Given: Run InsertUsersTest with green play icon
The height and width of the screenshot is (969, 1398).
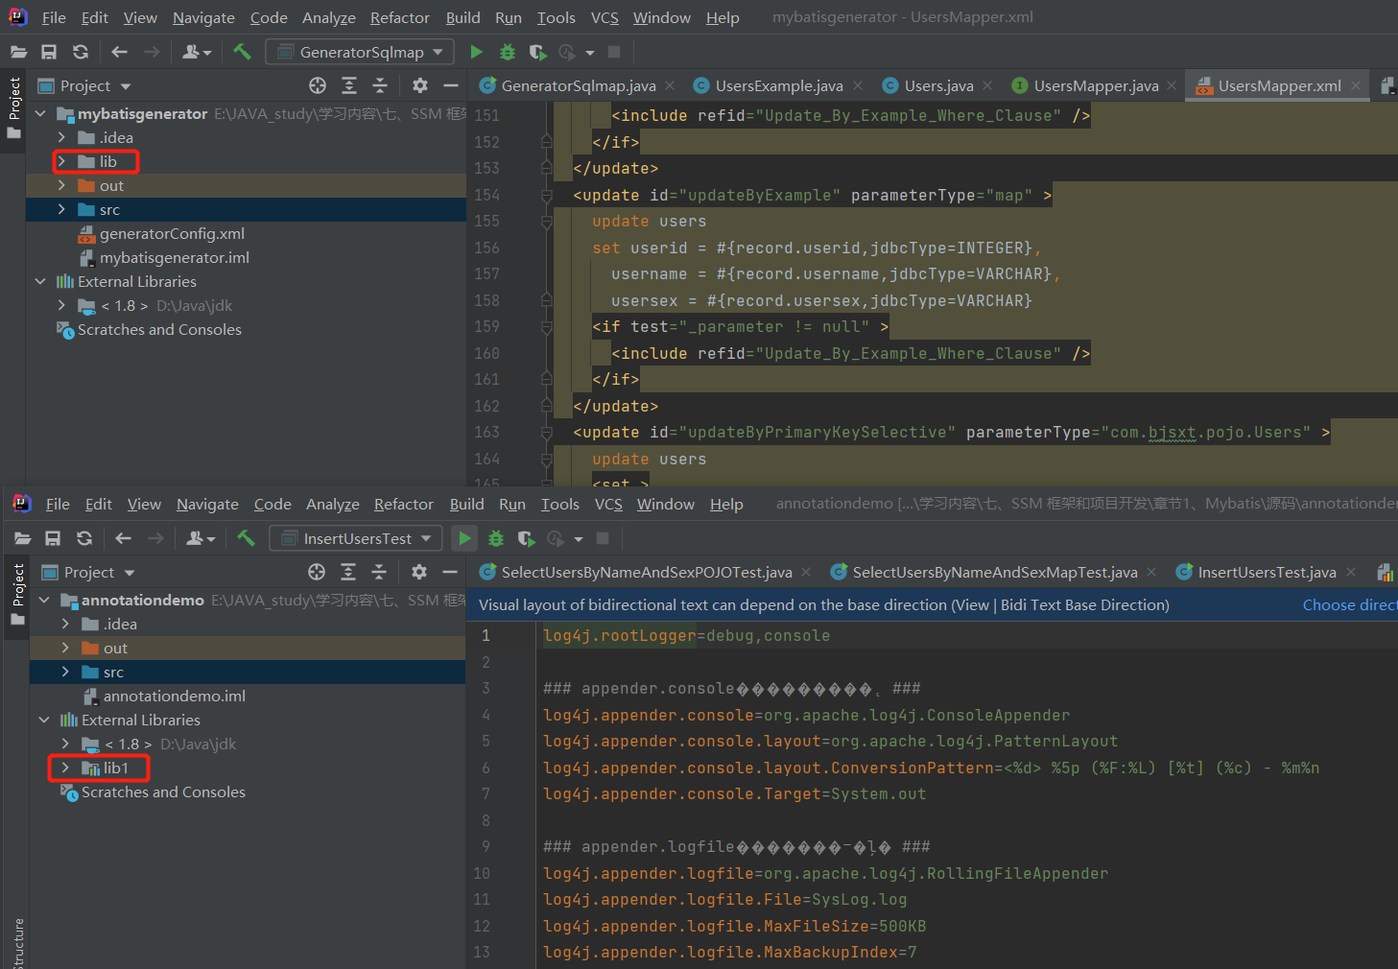Looking at the screenshot, I should coord(464,538).
